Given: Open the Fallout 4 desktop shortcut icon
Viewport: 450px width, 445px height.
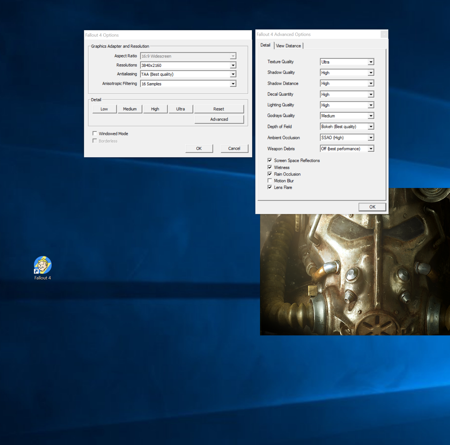Looking at the screenshot, I should pyautogui.click(x=43, y=265).
